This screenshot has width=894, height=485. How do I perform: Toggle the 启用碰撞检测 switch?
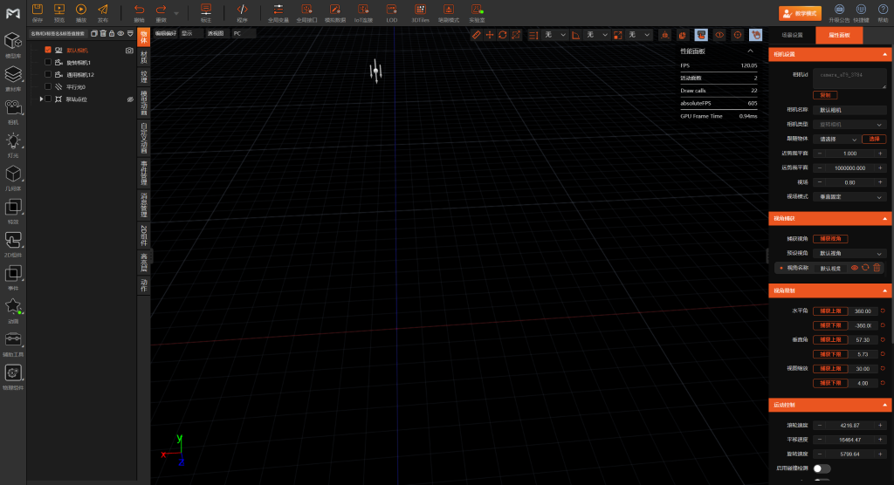pyautogui.click(x=822, y=468)
